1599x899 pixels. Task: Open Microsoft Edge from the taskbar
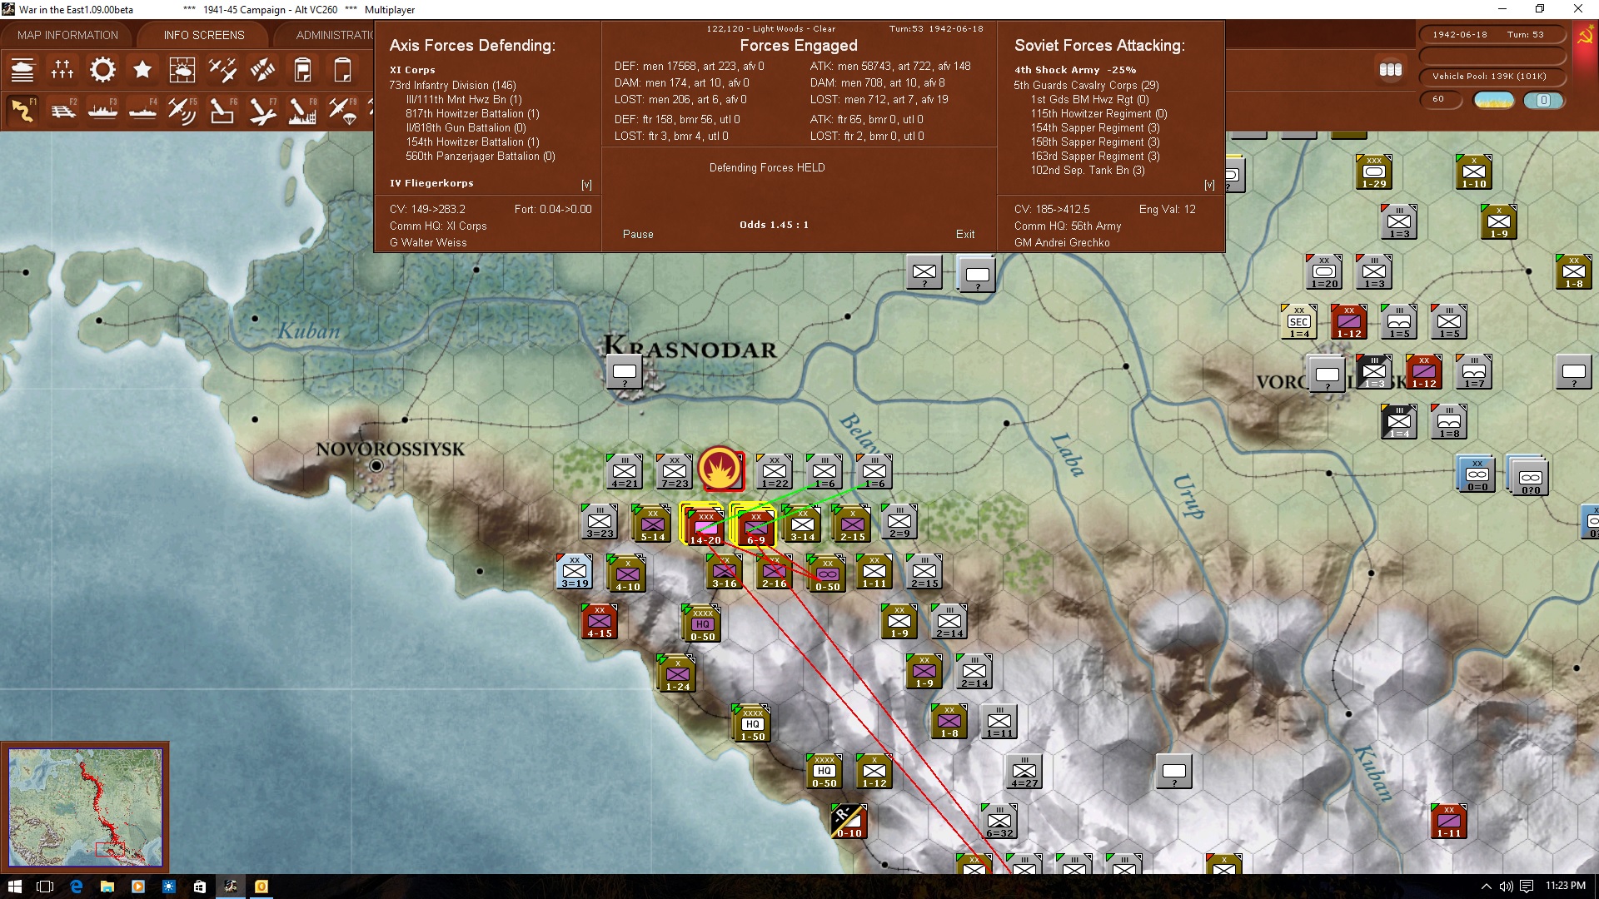[x=76, y=887]
